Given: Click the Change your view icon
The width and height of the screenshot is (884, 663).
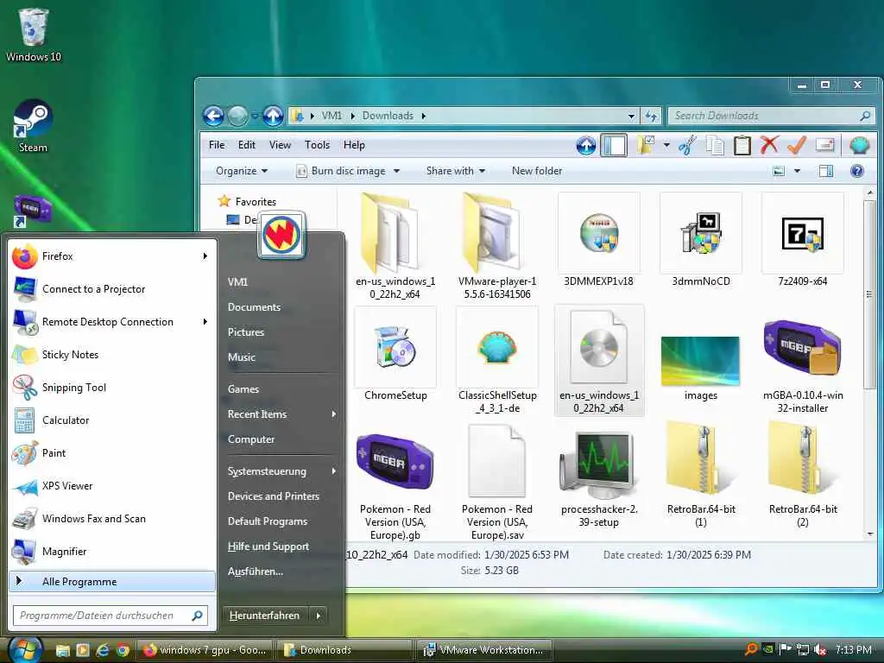Looking at the screenshot, I should [780, 171].
